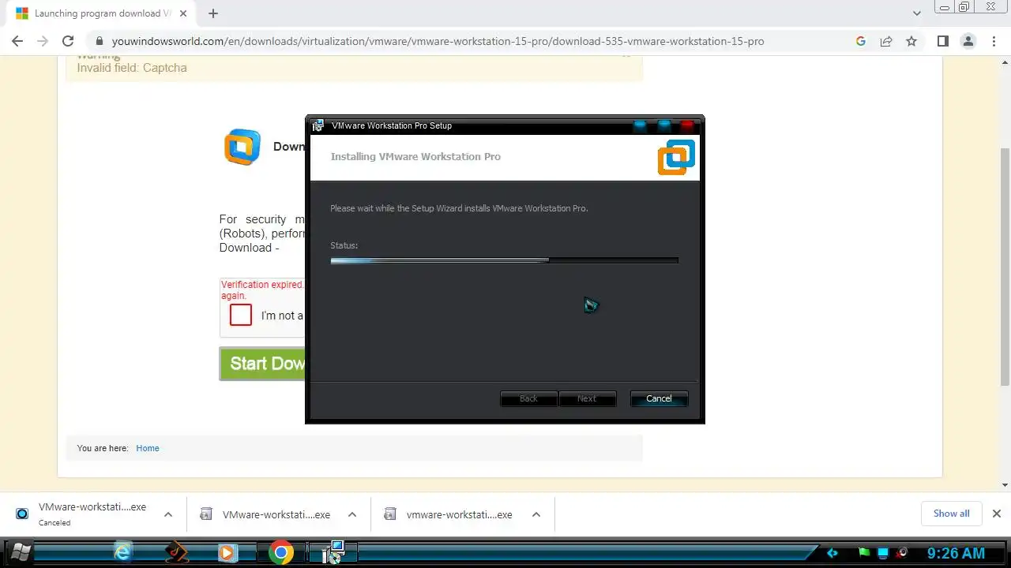Click Show all downloads
1011x568 pixels.
pyautogui.click(x=951, y=514)
